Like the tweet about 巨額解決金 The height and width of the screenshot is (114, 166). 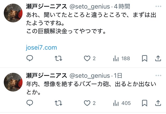(87, 59)
